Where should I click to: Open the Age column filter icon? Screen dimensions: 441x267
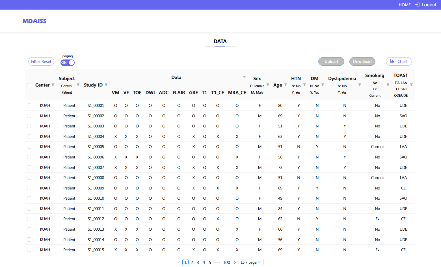pos(286,85)
